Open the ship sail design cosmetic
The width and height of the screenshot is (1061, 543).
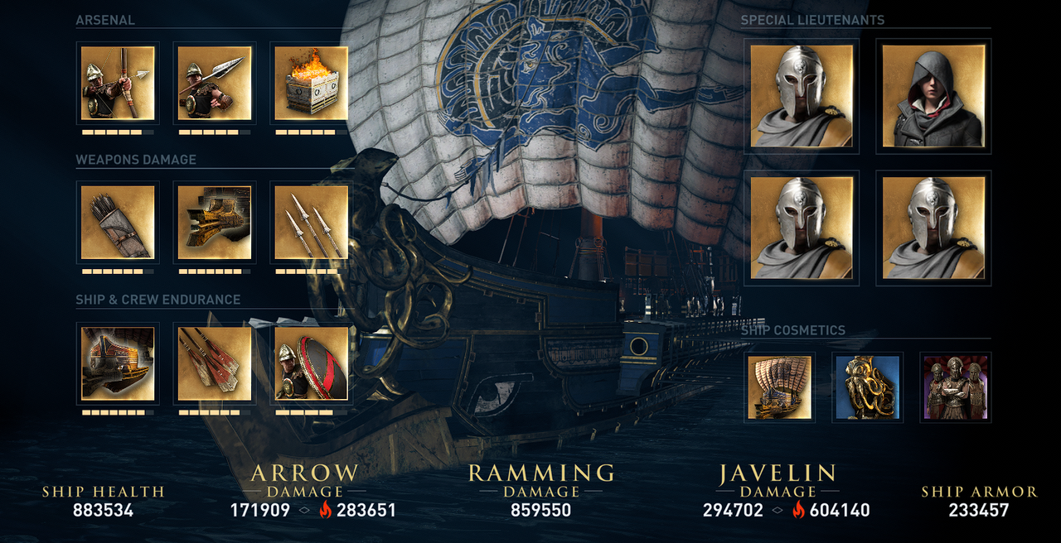[x=779, y=387]
